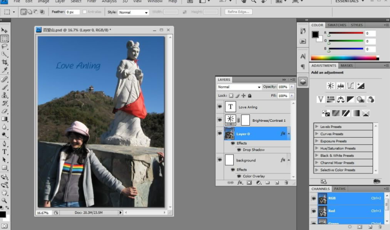Hide the Love Anling text layer
The width and height of the screenshot is (390, 230).
tap(220, 107)
